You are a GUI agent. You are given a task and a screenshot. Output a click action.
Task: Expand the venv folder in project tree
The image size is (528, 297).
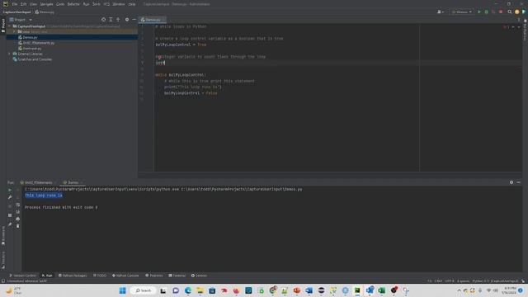point(15,31)
